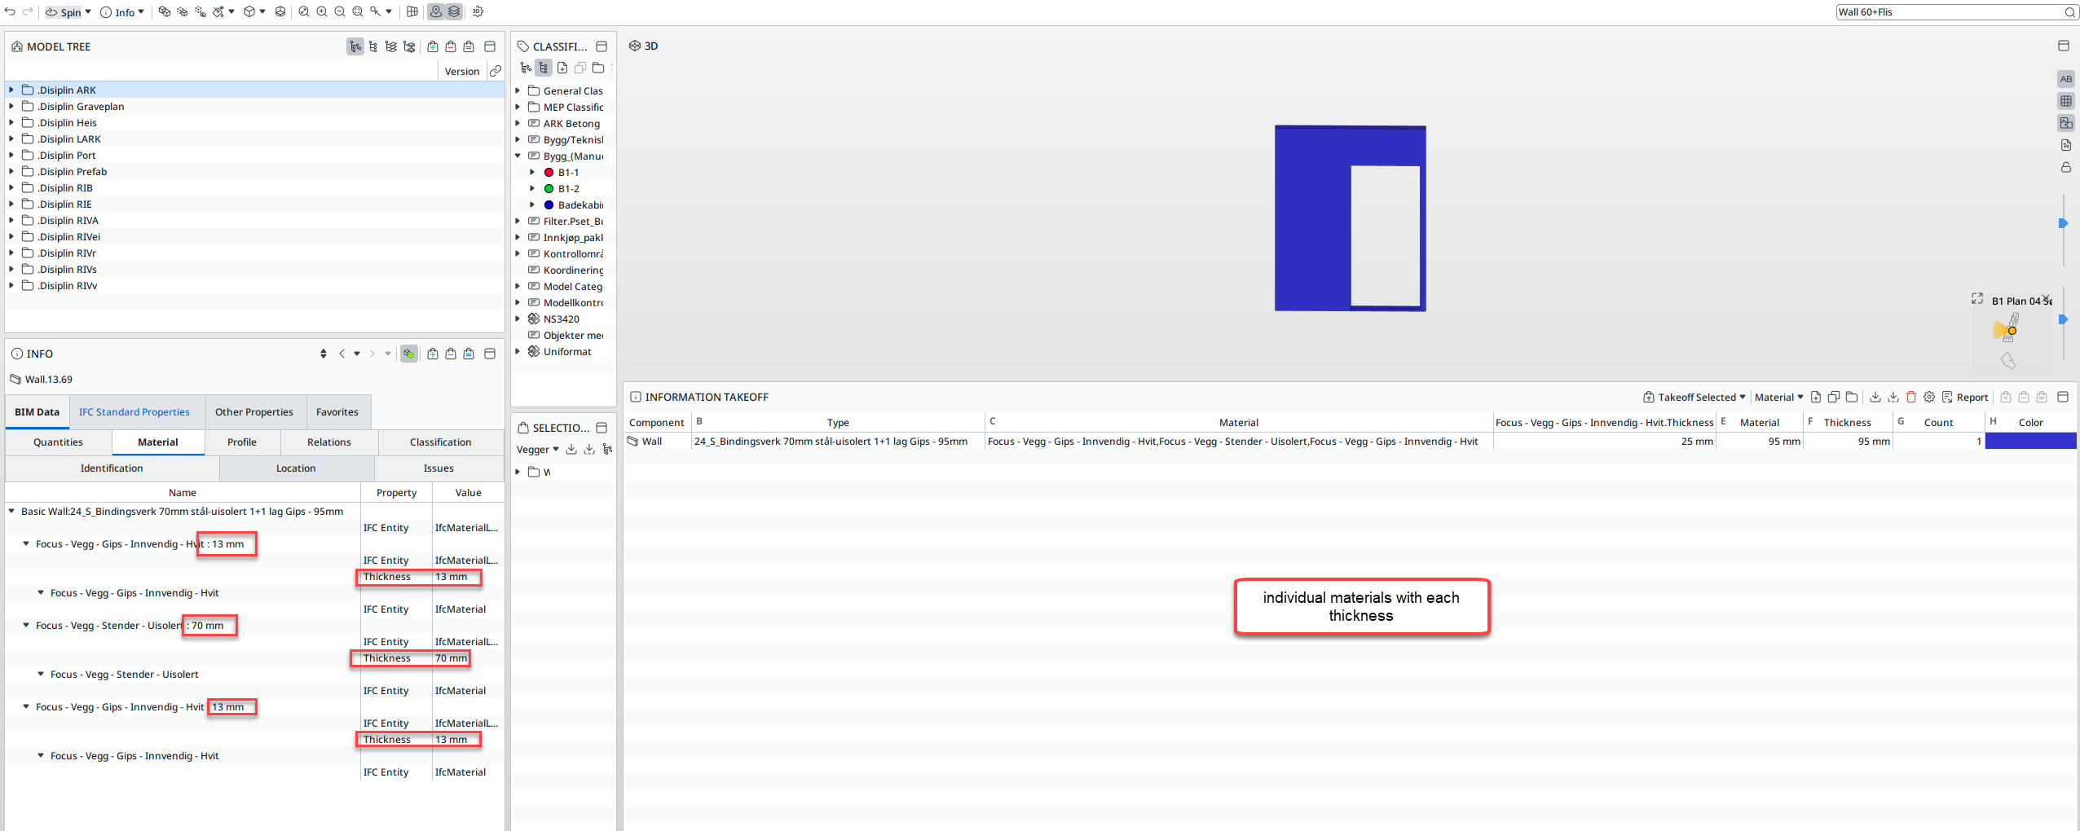Click the 3D settings gear icon
This screenshot has width=2080, height=831.
point(478,11)
